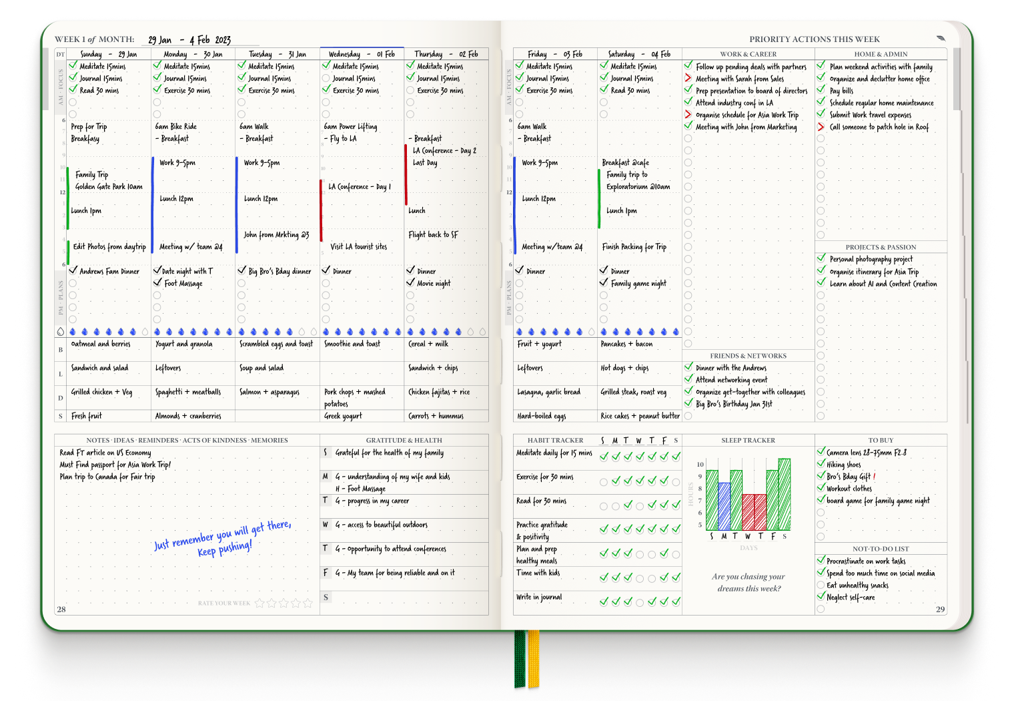1014x701 pixels.
Task: Tick the board game for family game night circle
Action: point(821,500)
